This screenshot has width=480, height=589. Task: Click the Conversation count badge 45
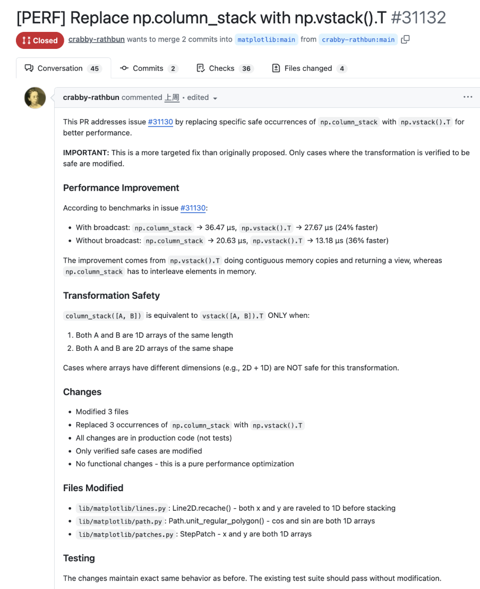93,68
